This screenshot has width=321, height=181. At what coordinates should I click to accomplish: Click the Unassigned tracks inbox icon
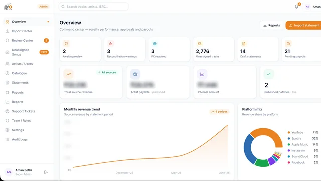point(200,44)
